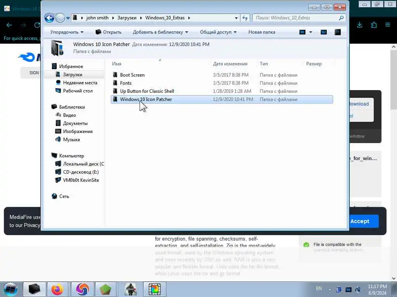The height and width of the screenshot is (297, 397).
Task: Select the Fonts folder
Action: tap(222, 83)
